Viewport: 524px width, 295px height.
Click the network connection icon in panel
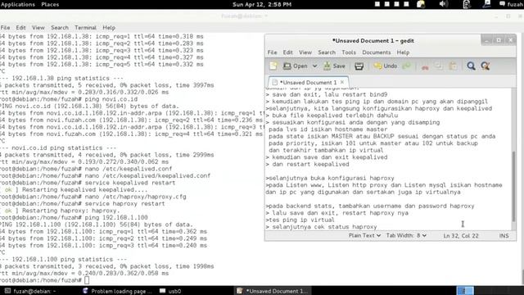click(487, 4)
